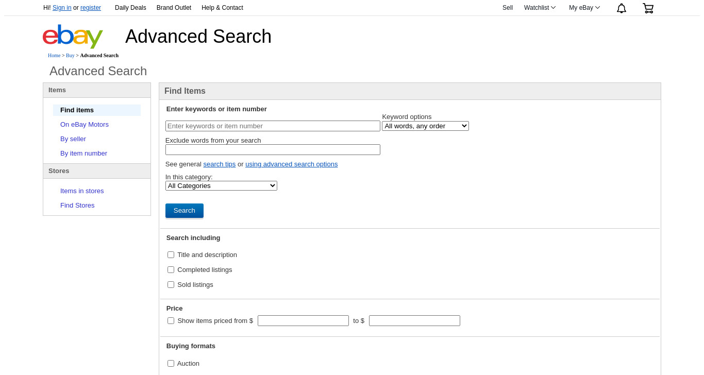Enable Title and description checkbox

[171, 254]
